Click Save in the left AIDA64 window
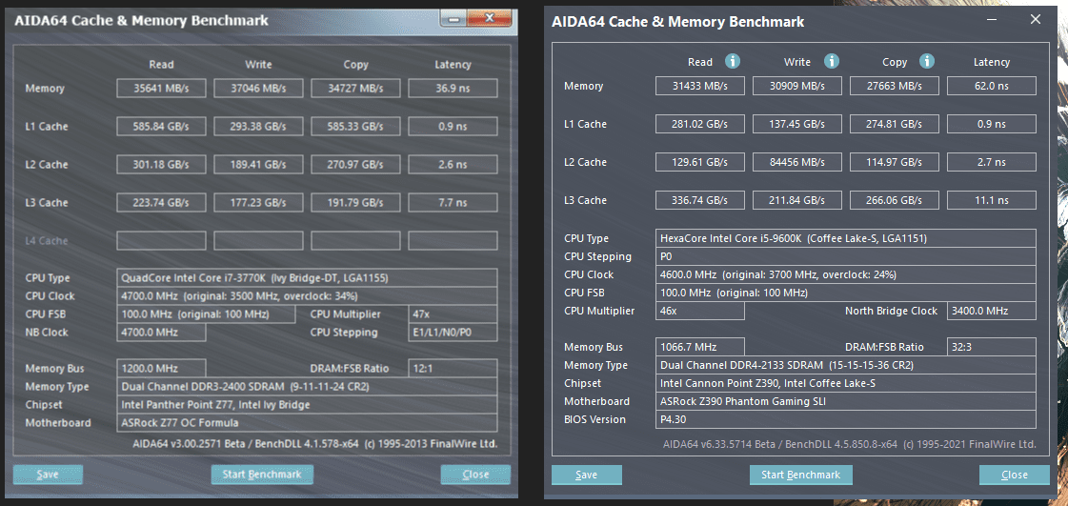This screenshot has height=506, width=1068. pyautogui.click(x=48, y=474)
